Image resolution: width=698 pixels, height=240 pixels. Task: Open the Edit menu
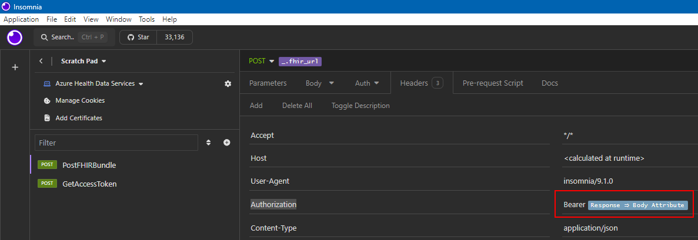click(x=70, y=19)
